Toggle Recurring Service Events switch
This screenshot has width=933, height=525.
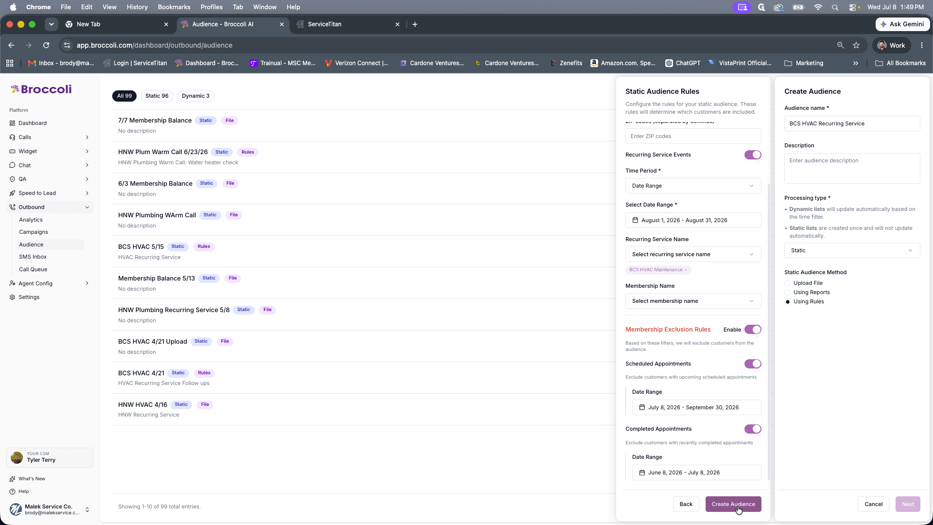point(753,155)
